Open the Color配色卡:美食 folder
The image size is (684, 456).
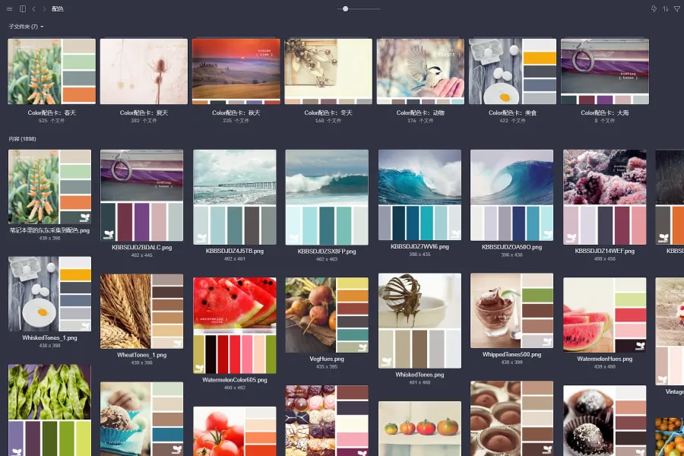click(512, 71)
